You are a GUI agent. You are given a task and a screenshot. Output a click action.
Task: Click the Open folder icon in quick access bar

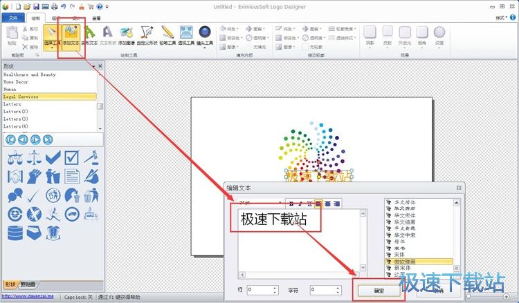(27, 7)
